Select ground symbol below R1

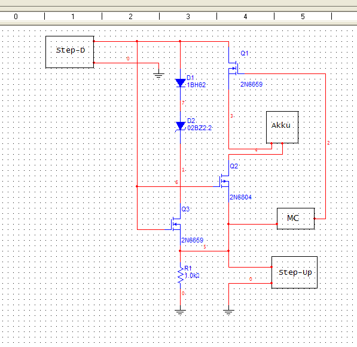click(x=180, y=312)
